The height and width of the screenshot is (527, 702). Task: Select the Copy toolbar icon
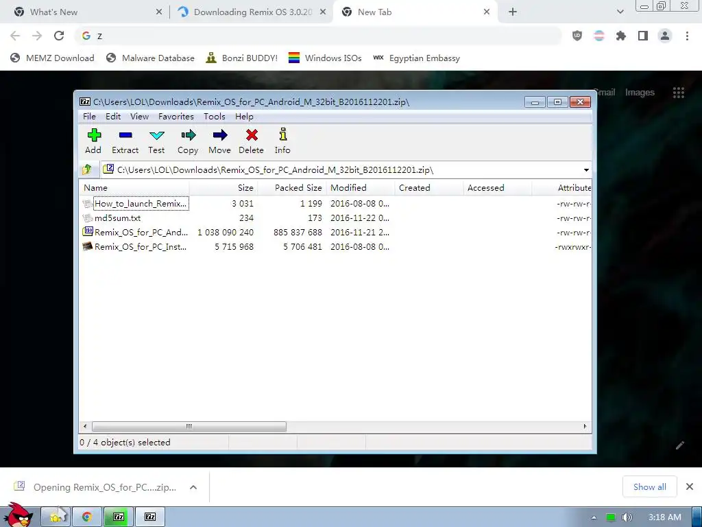[188, 141]
